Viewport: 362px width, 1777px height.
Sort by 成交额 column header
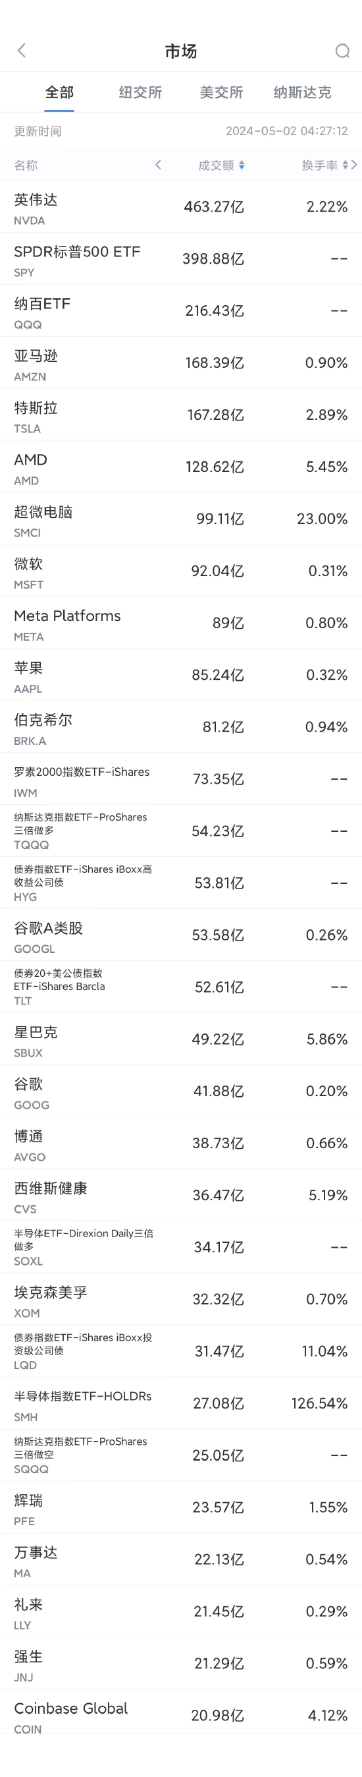pos(216,165)
